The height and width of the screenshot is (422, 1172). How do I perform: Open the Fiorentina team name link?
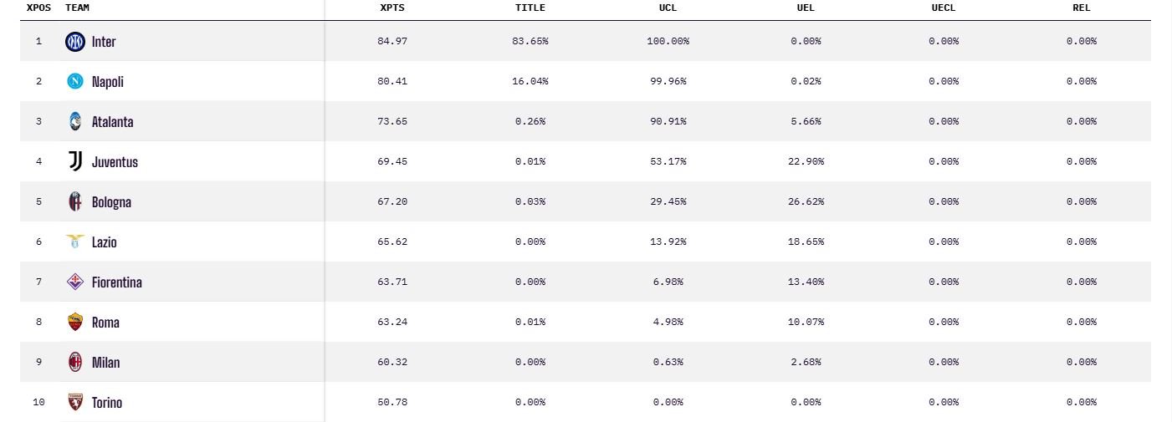tap(117, 282)
